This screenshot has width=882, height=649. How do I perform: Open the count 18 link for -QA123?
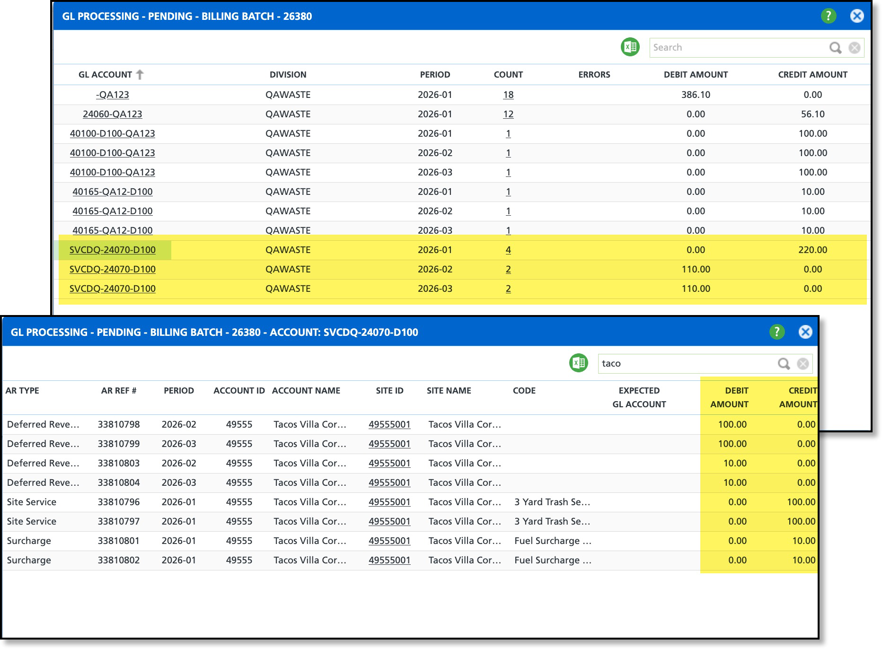pyautogui.click(x=508, y=95)
